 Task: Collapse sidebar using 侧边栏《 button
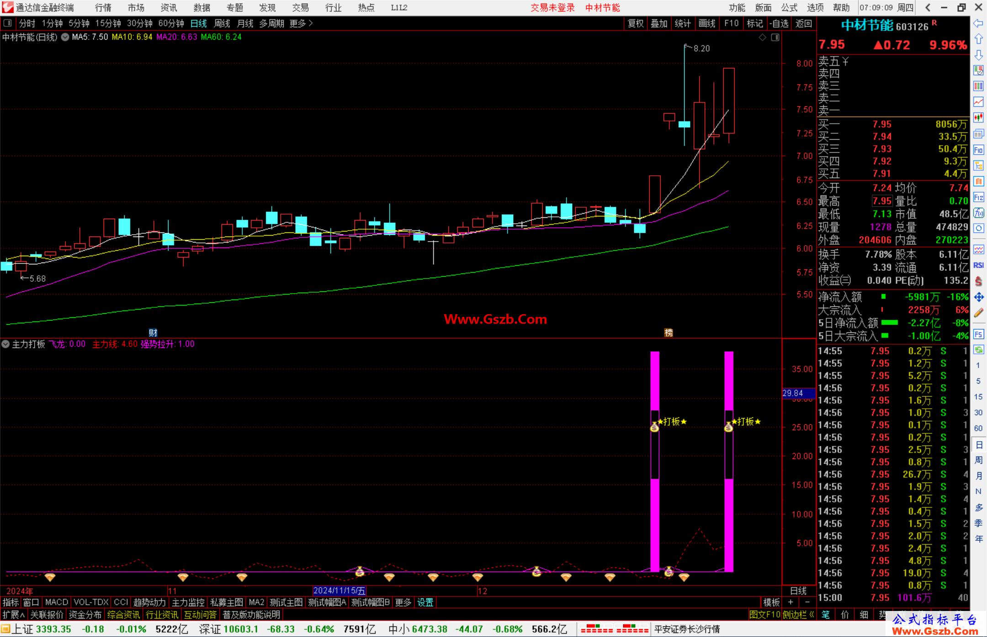coord(799,615)
